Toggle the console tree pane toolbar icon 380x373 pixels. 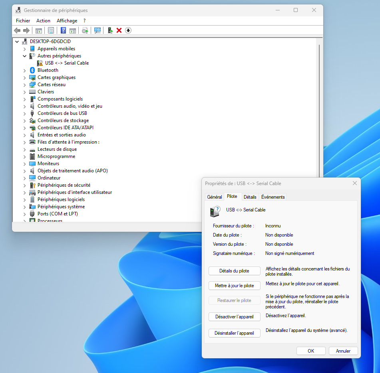point(39,30)
